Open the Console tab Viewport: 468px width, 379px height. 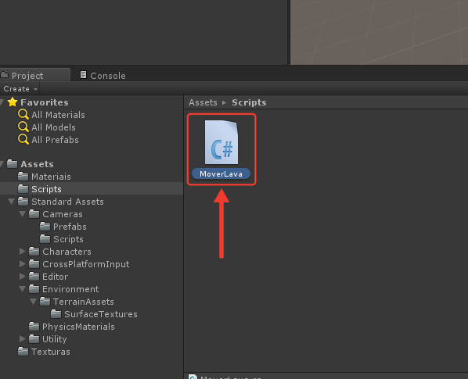[103, 75]
